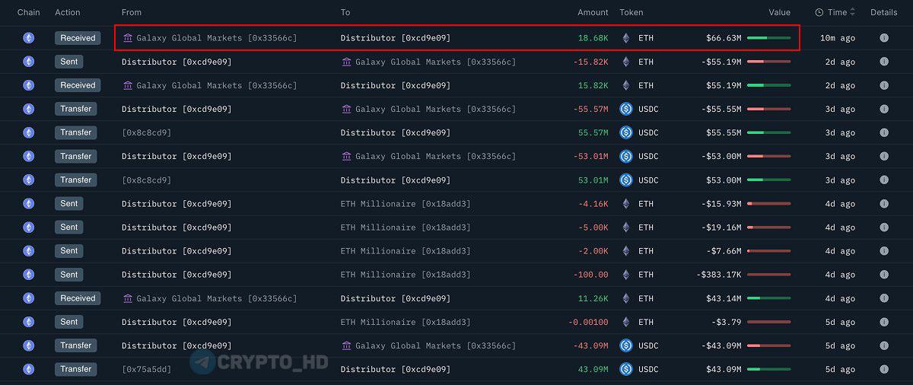Select the From column header

click(x=132, y=12)
